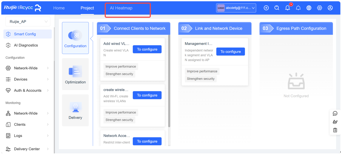Image resolution: width=341 pixels, height=155 pixels.
Task: Select the Delivery step icon
Action: click(x=75, y=110)
